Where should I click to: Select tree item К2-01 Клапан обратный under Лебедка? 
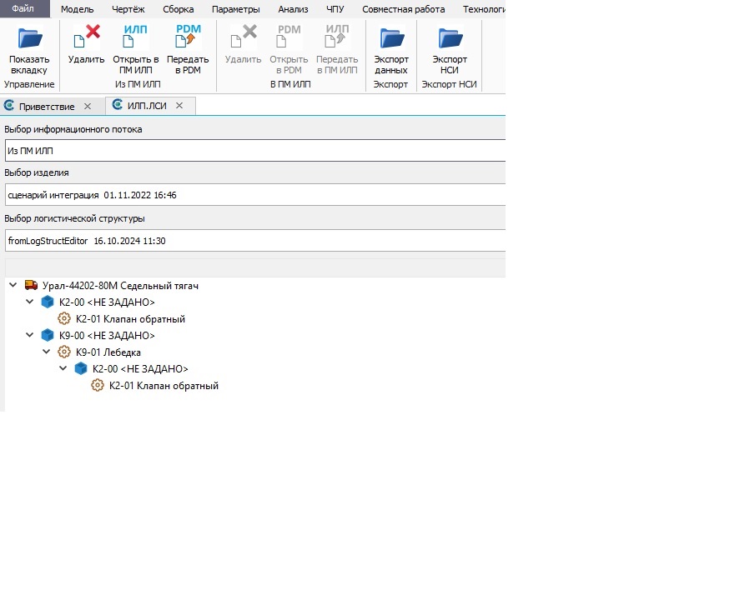(164, 385)
